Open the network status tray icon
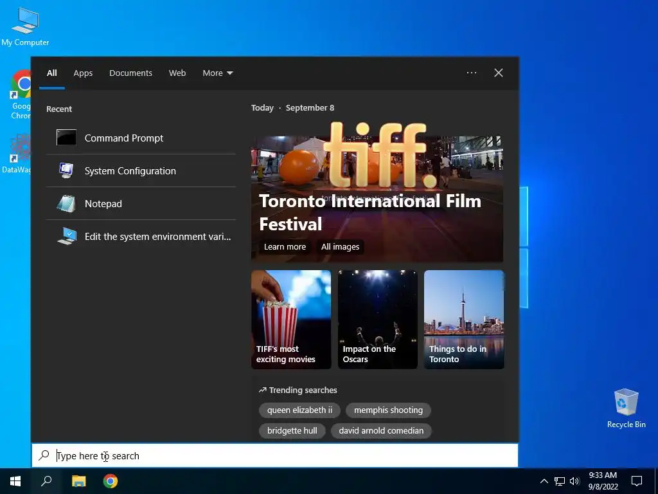This screenshot has height=494, width=658. pyautogui.click(x=560, y=481)
